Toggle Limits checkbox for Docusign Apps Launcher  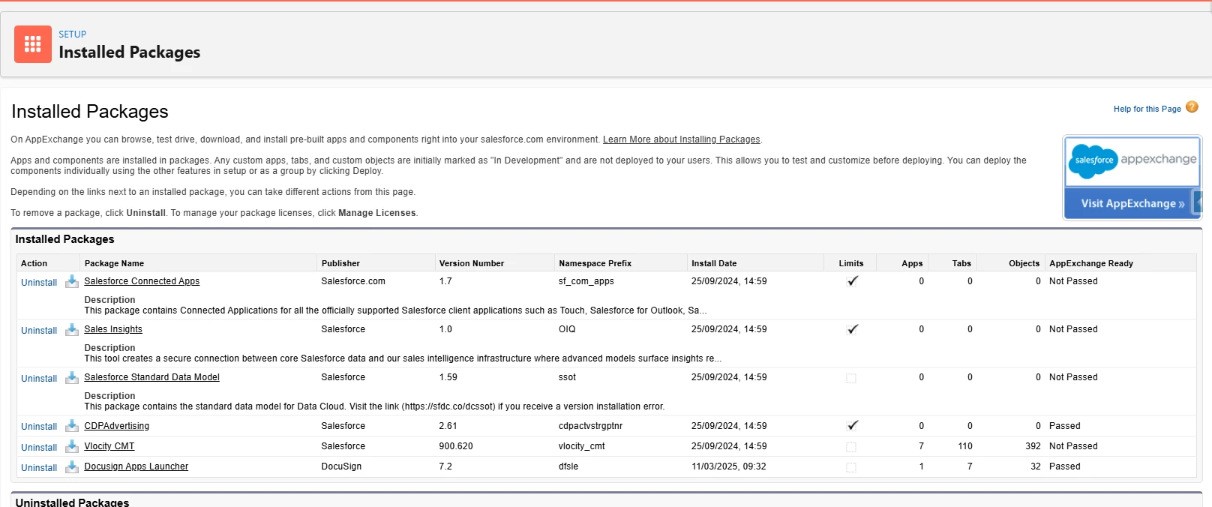(x=851, y=467)
